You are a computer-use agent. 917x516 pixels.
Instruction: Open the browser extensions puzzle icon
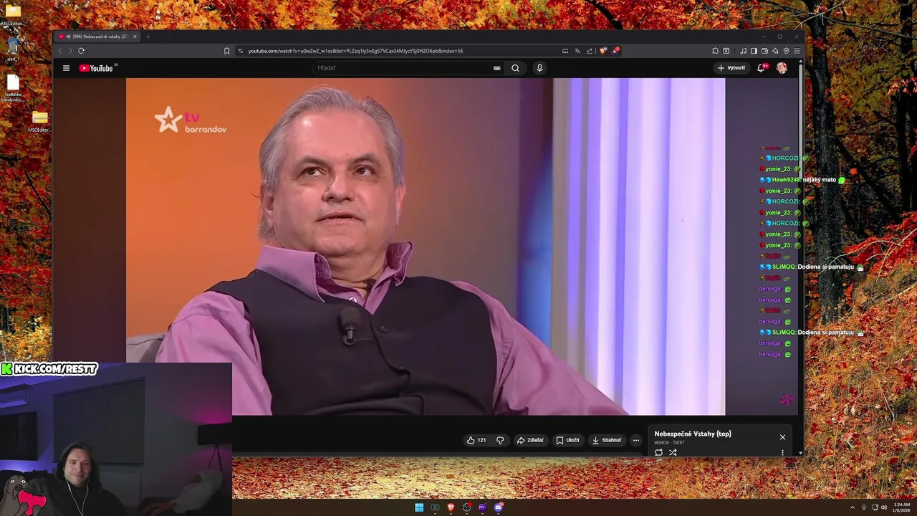point(715,51)
